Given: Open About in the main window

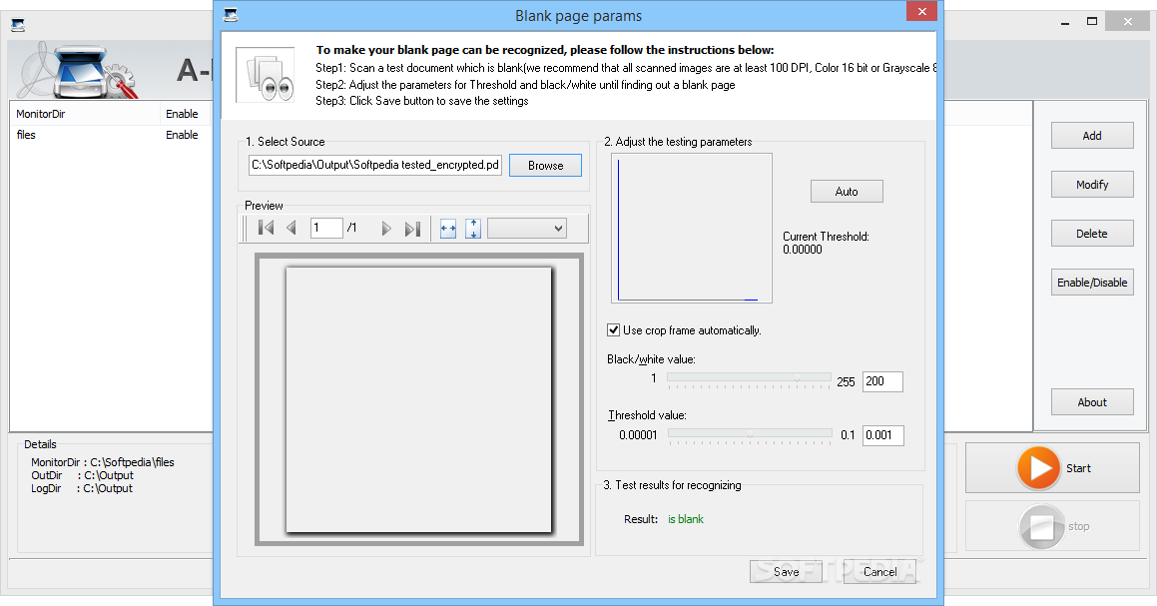Looking at the screenshot, I should point(1092,402).
